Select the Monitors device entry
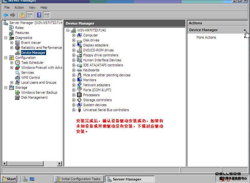 89,80
